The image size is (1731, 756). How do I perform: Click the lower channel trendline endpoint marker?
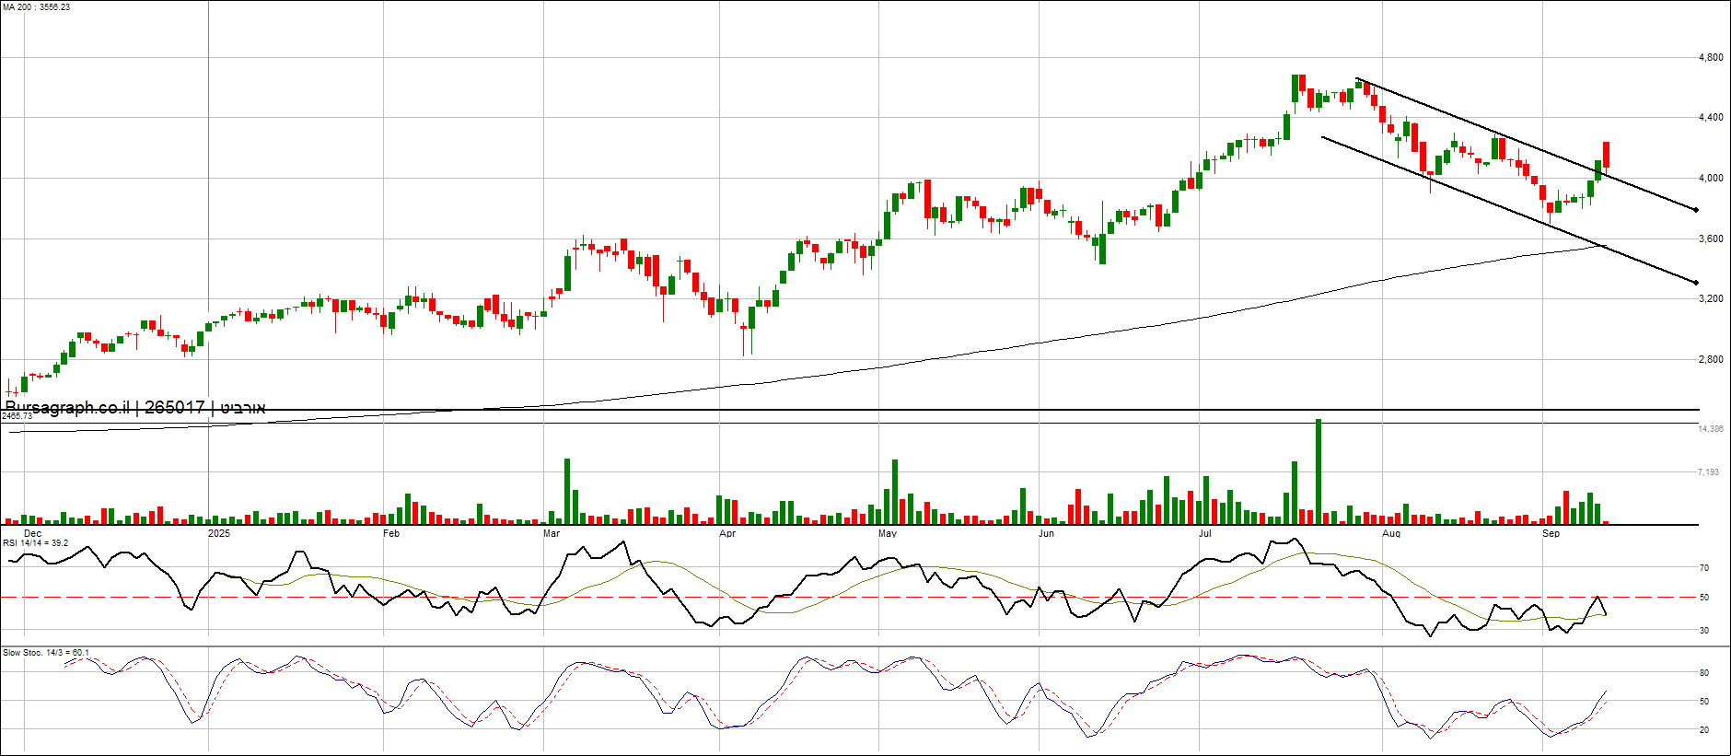pos(1696,283)
